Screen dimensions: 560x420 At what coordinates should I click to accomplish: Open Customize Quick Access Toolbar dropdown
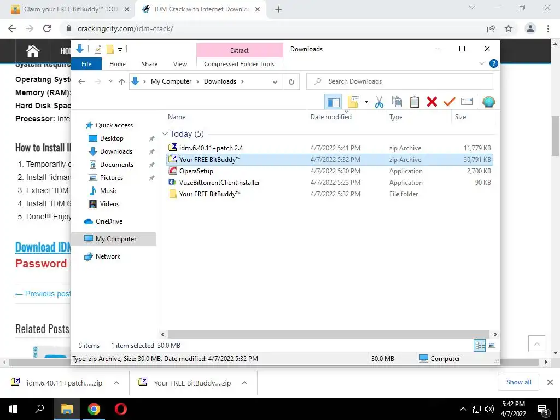tap(120, 50)
